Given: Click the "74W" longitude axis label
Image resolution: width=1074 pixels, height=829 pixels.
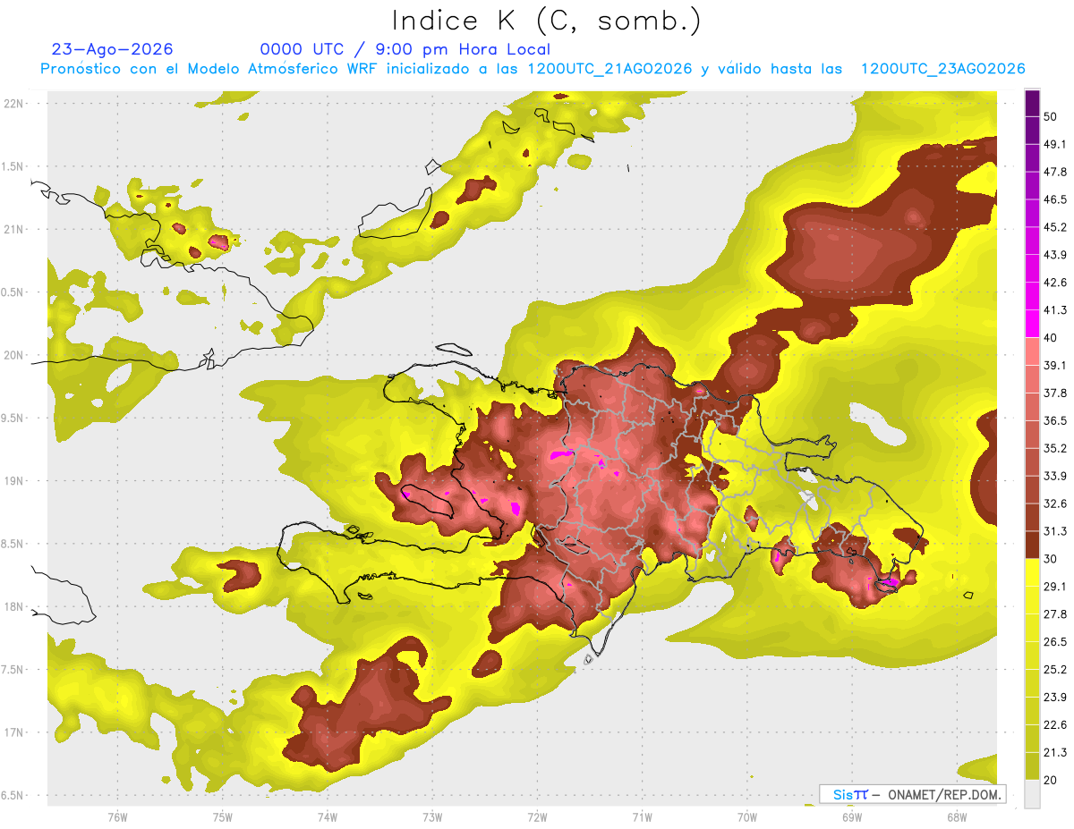Looking at the screenshot, I should tap(327, 816).
